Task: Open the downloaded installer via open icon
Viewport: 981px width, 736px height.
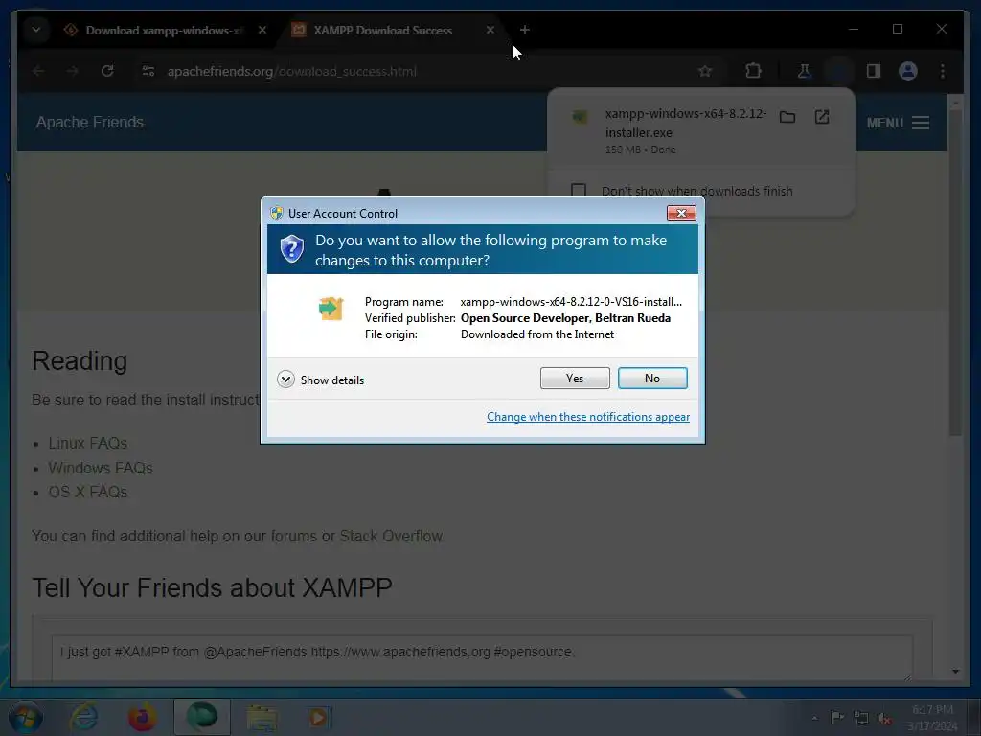Action: tap(822, 117)
